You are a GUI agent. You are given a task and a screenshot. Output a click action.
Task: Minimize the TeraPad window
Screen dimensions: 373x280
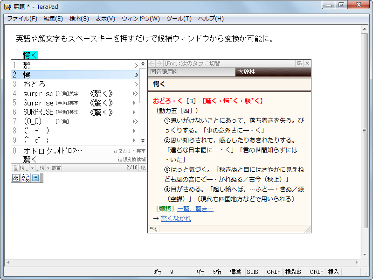click(329, 5)
